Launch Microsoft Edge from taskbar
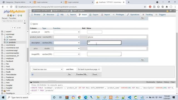 pos(86,97)
